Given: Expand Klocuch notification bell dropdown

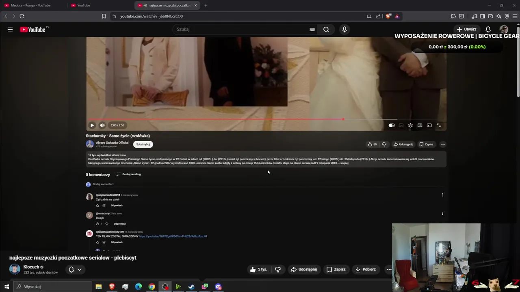Looking at the screenshot, I should tap(75, 269).
